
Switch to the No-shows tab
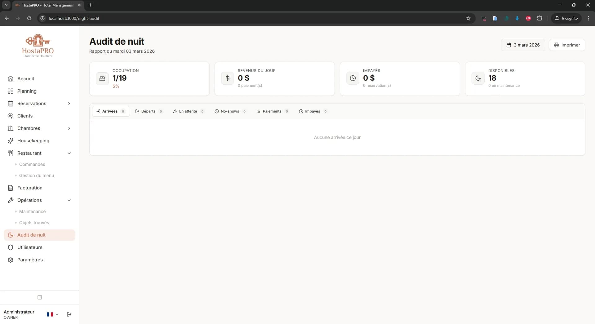[230, 111]
